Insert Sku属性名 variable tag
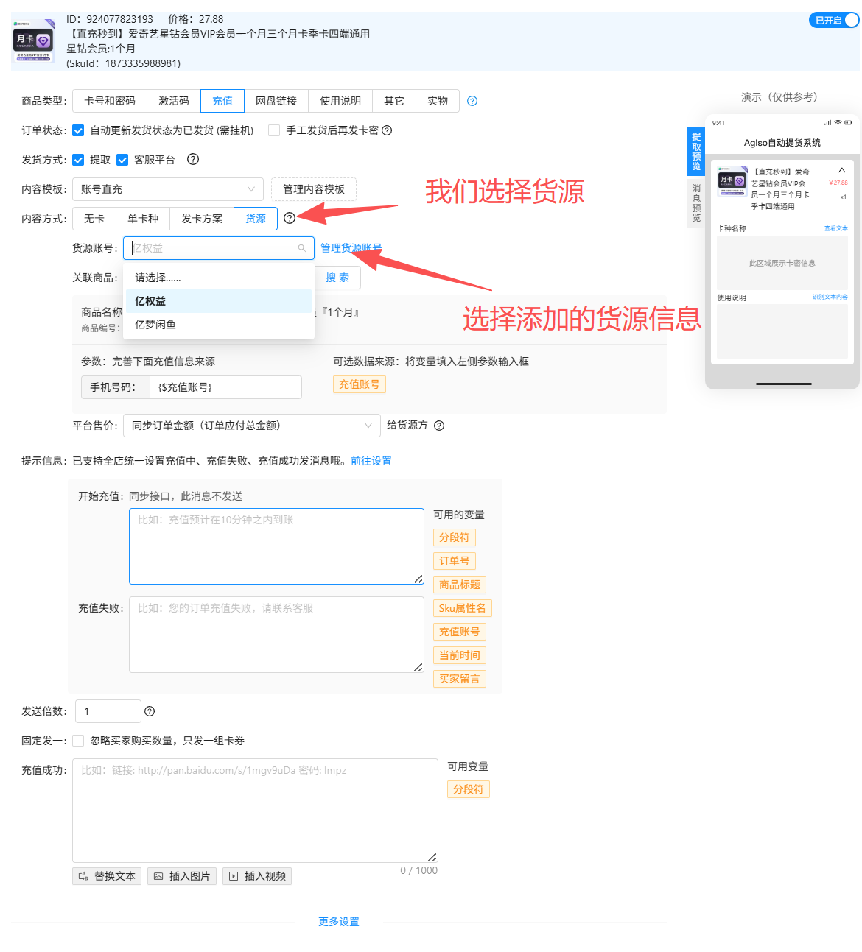862x952 pixels. coord(463,608)
